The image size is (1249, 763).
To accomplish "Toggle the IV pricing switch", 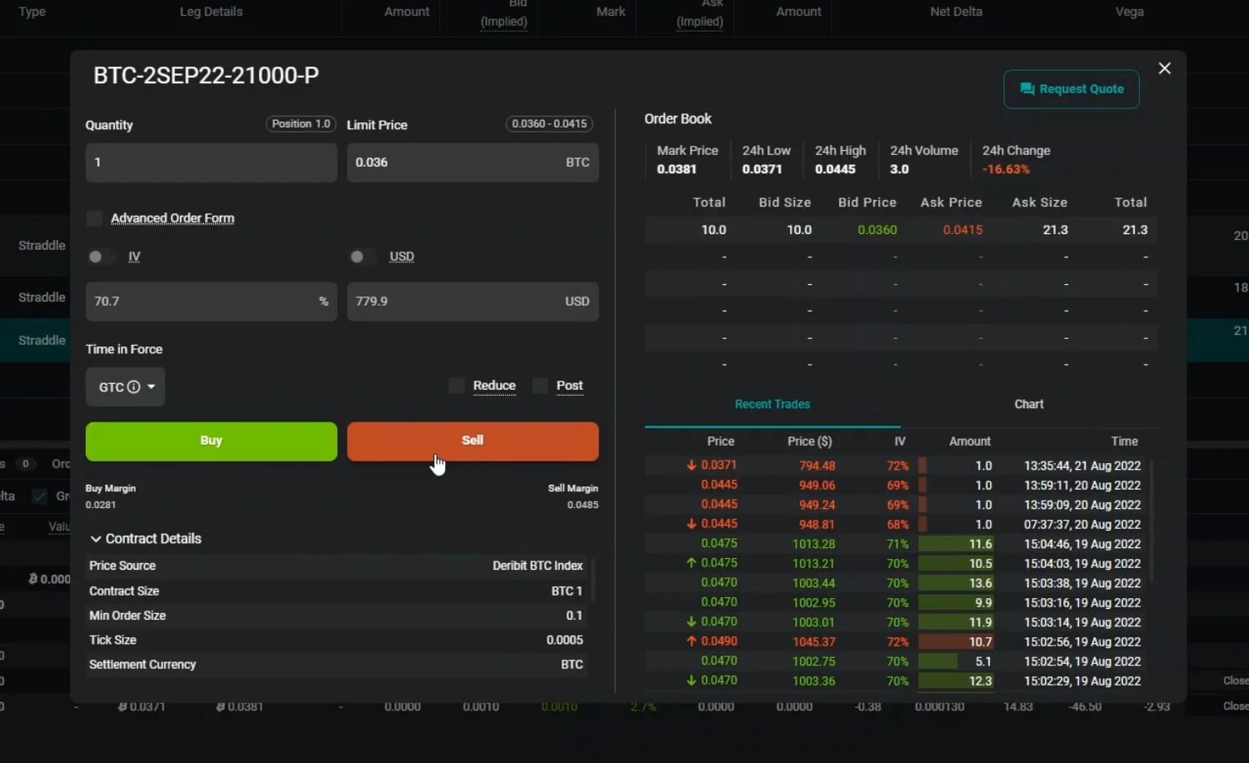I will 101,257.
